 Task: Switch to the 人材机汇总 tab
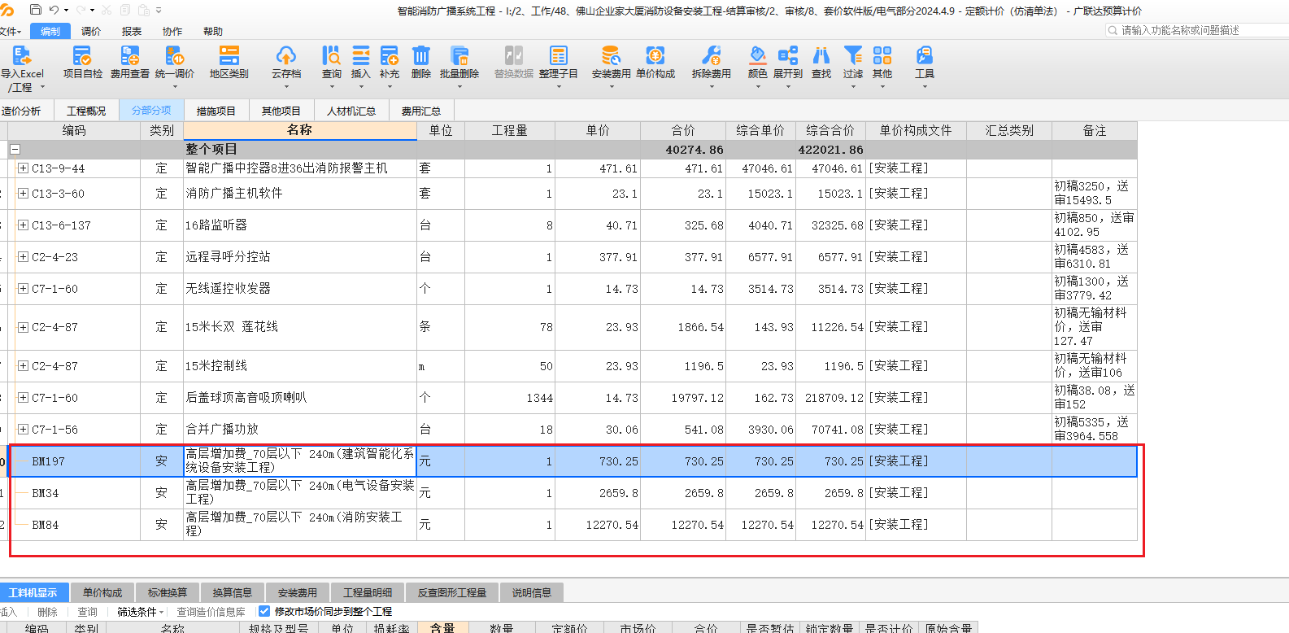(x=351, y=111)
